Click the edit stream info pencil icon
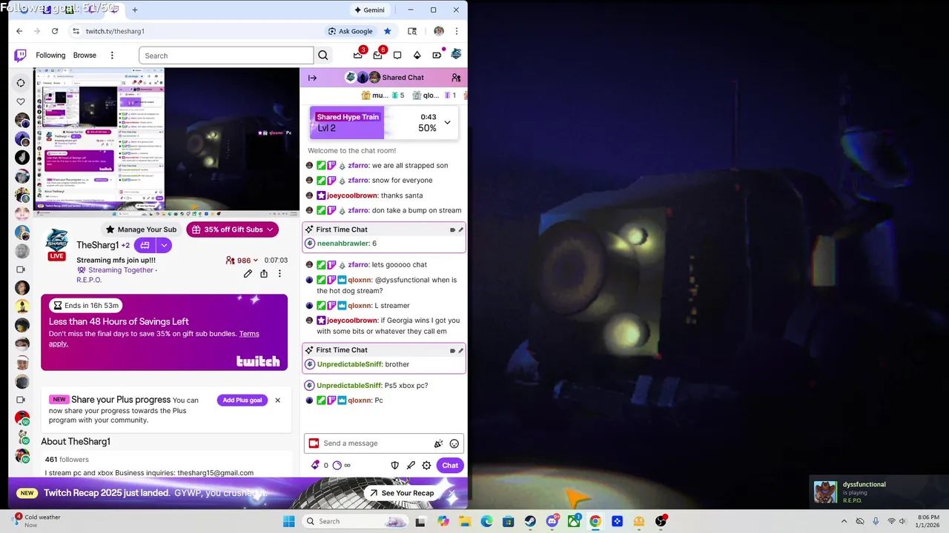 click(x=248, y=274)
